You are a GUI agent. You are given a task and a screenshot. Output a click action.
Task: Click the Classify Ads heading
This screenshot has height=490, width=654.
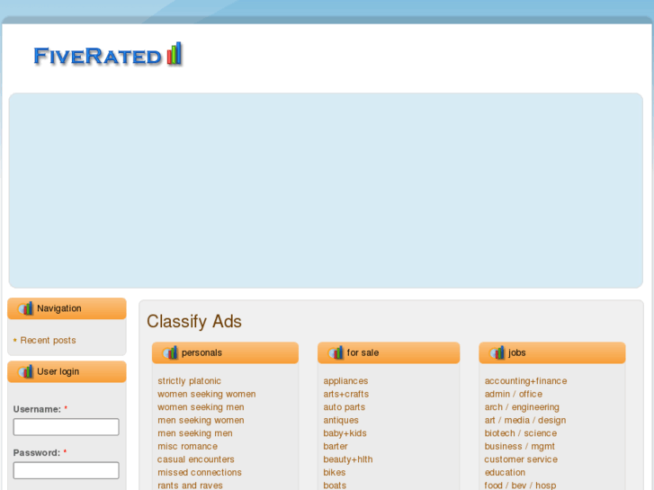(194, 322)
